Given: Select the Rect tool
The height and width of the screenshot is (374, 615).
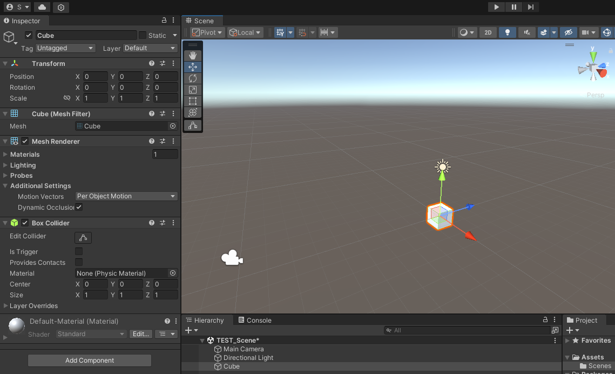Looking at the screenshot, I should pos(193,101).
